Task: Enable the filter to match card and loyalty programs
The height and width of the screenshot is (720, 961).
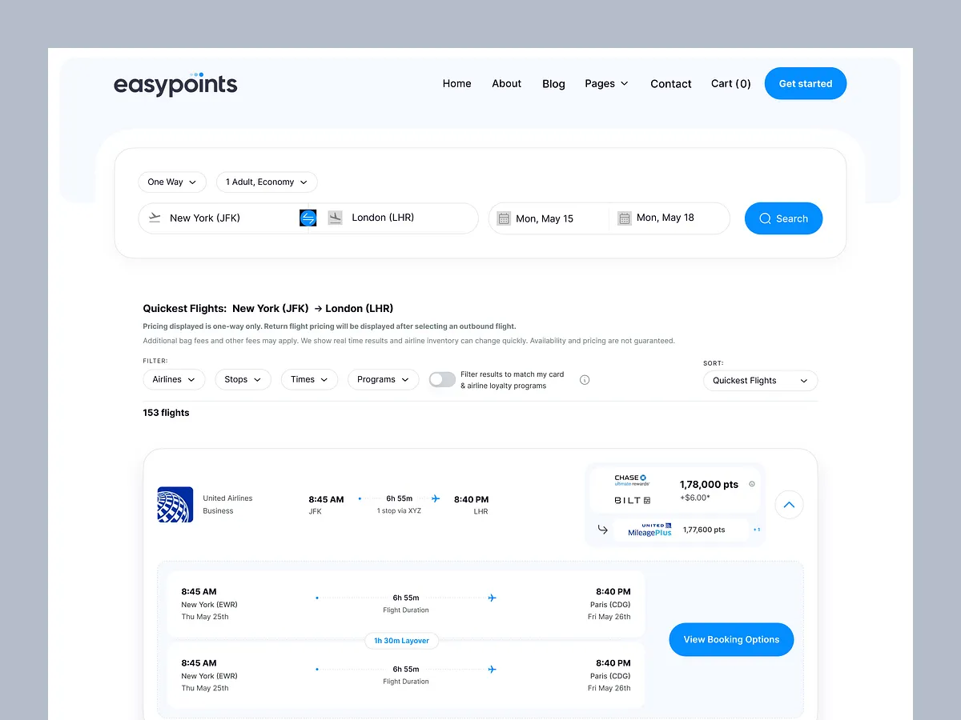Action: click(x=442, y=379)
